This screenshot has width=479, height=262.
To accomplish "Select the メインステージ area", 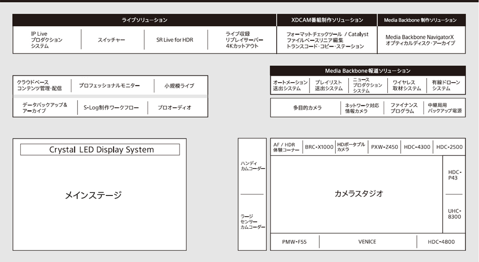I will pos(93,195).
